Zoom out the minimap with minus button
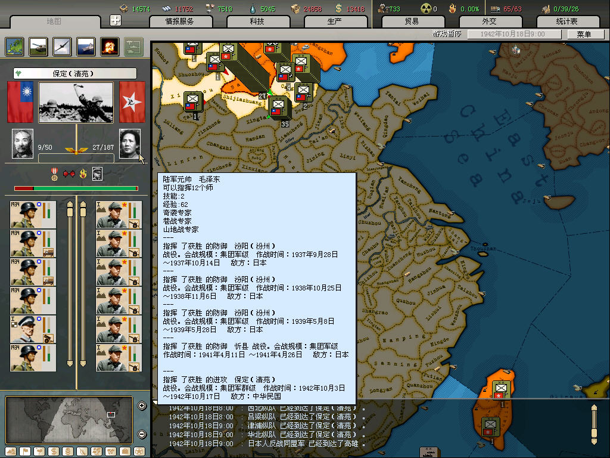610x458 pixels. [142, 434]
